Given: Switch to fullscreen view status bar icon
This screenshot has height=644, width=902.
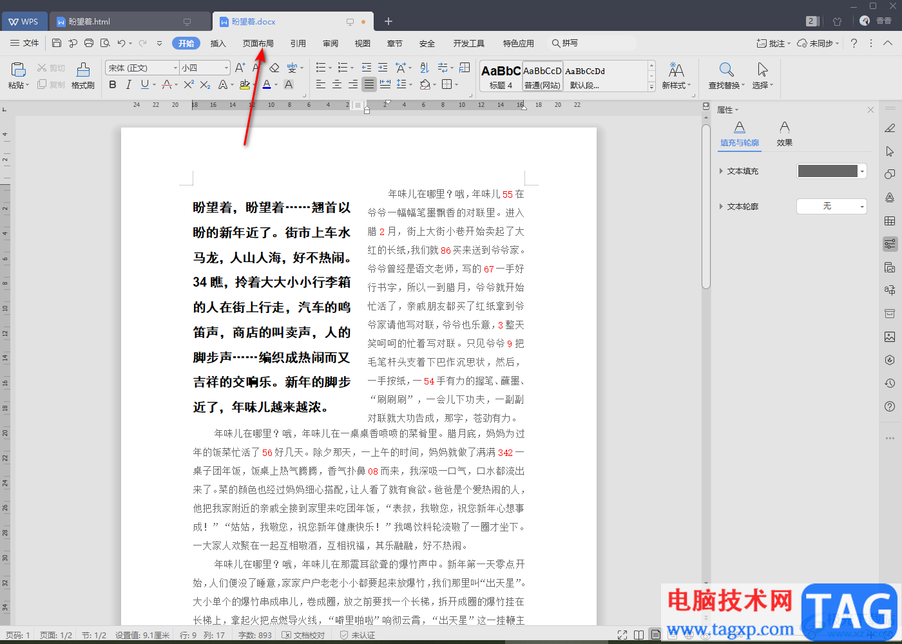Looking at the screenshot, I should (622, 635).
